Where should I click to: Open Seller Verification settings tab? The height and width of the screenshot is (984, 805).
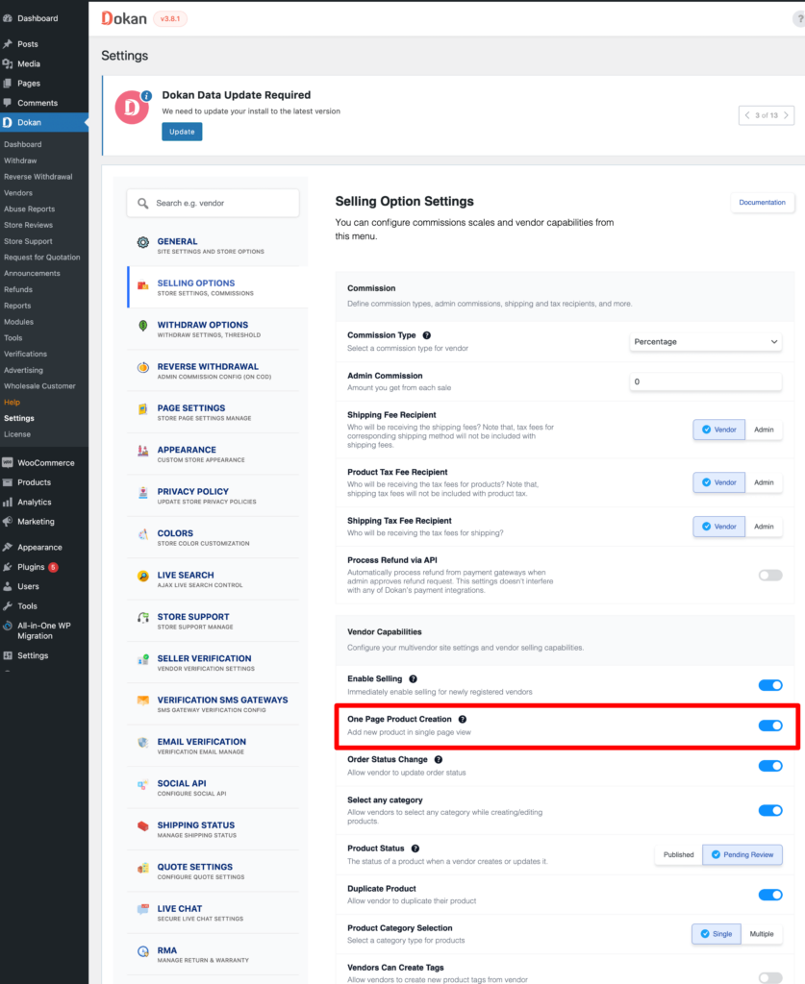point(214,663)
